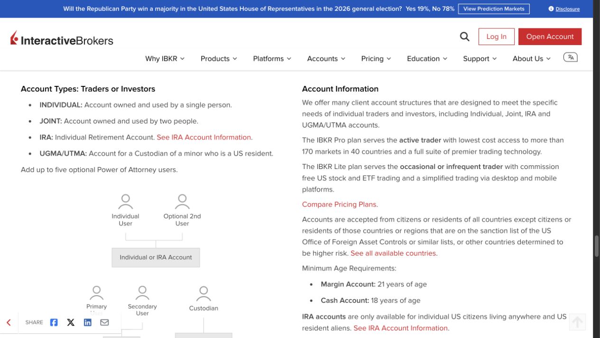This screenshot has height=338, width=600.
Task: Click the UGMA/UTMA account type text
Action: point(157,153)
